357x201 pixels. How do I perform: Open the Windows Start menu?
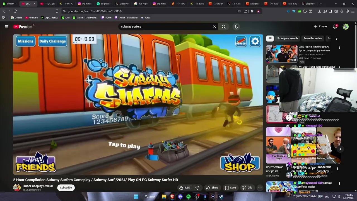pyautogui.click(x=136, y=197)
